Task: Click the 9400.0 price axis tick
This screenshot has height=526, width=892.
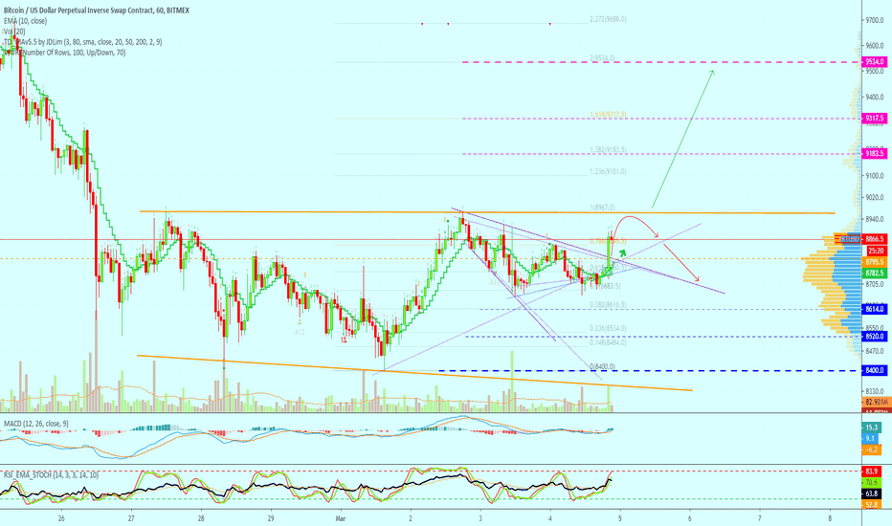Action: click(875, 98)
